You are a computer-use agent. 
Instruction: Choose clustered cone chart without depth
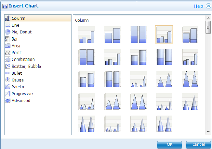tap(164, 101)
